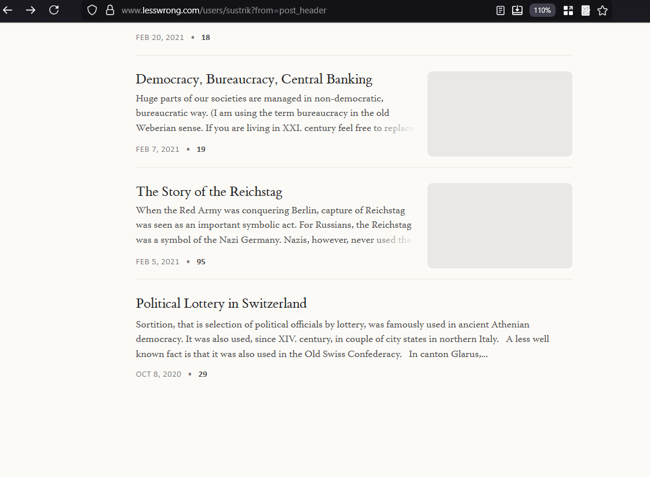Click the date FEB 7, 2021
This screenshot has width=650, height=477.
pyautogui.click(x=158, y=150)
